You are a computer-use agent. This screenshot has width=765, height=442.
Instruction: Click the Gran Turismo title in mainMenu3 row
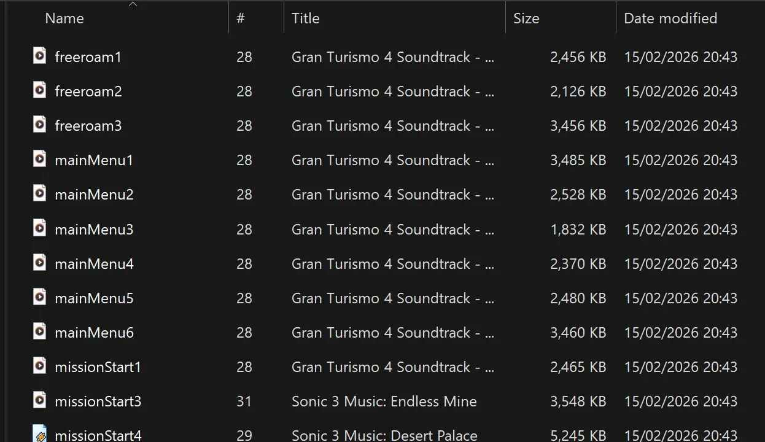click(393, 230)
